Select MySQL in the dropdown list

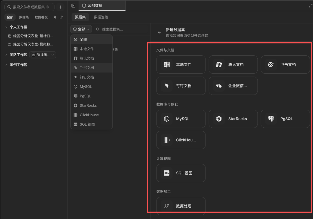coord(91,86)
